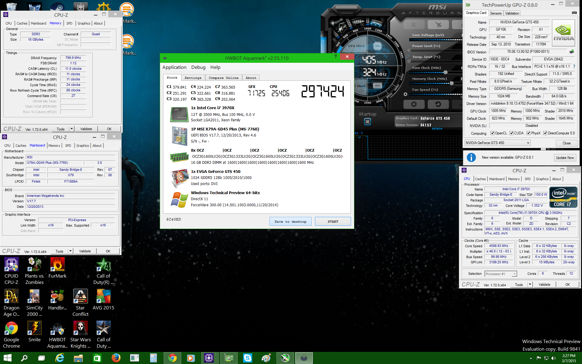582x364 pixels.
Task: Click the Firefox taskbar icon
Action: pos(116,358)
